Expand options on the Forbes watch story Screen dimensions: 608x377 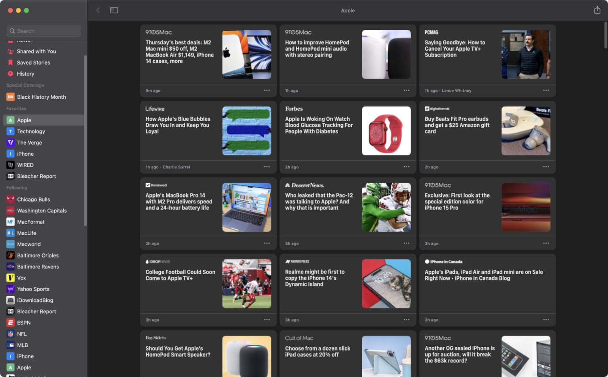click(407, 167)
